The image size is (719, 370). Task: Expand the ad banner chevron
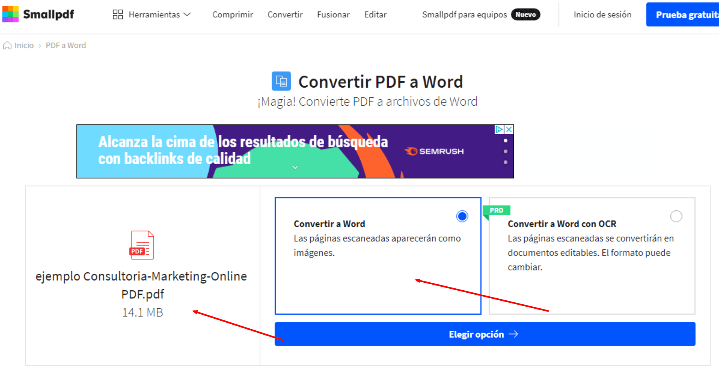[295, 167]
